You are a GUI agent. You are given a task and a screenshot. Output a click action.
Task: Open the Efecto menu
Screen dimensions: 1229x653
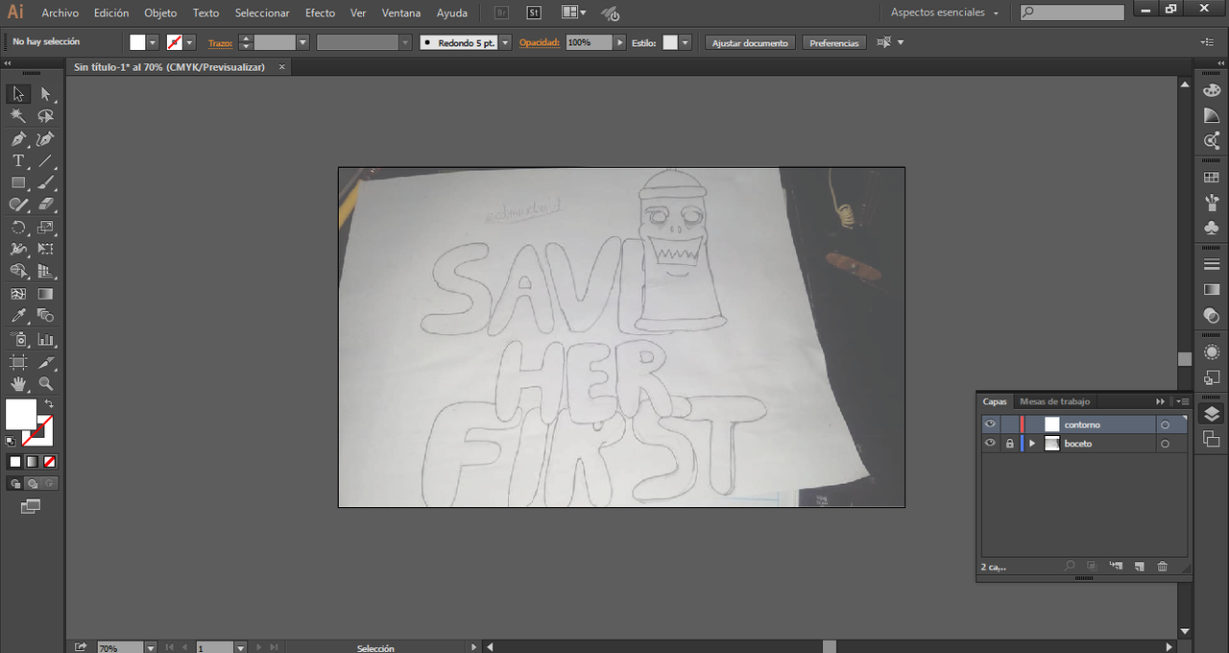320,13
